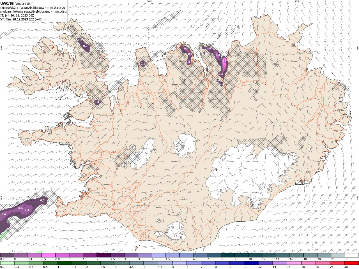Click the '15W' longitude label
Viewport: 359px width, 269px height.
297,1
